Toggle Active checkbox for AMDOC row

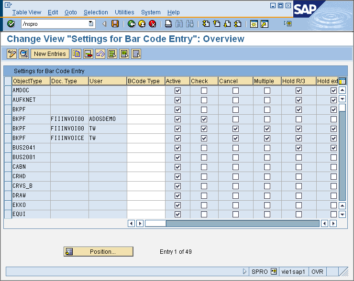point(177,90)
